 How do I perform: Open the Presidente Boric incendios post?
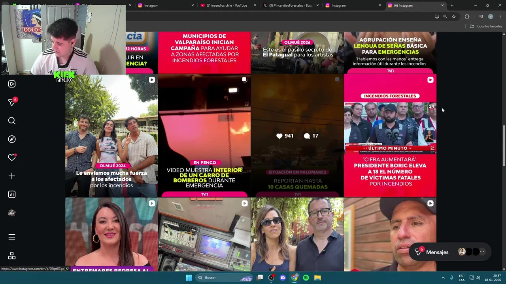click(390, 136)
